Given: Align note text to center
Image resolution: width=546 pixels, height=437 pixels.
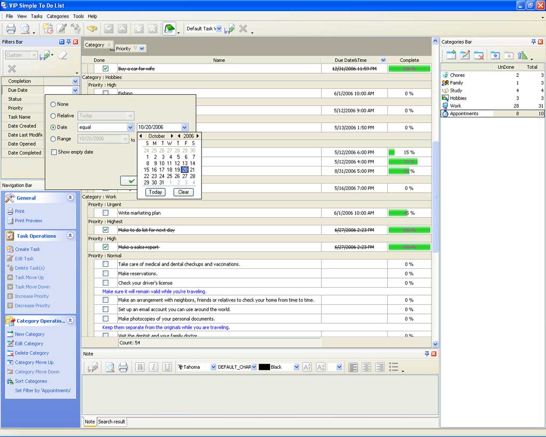Looking at the screenshot, I should pos(366,367).
